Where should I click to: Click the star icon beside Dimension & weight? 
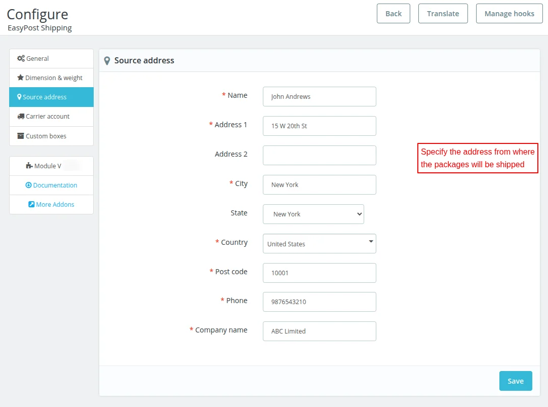click(20, 78)
